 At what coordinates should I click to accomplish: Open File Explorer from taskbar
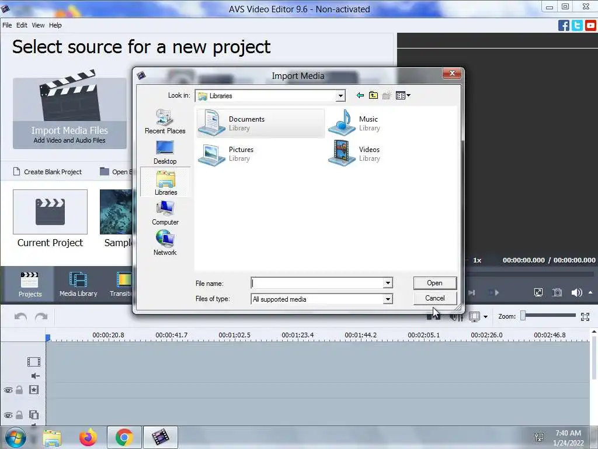click(x=52, y=438)
